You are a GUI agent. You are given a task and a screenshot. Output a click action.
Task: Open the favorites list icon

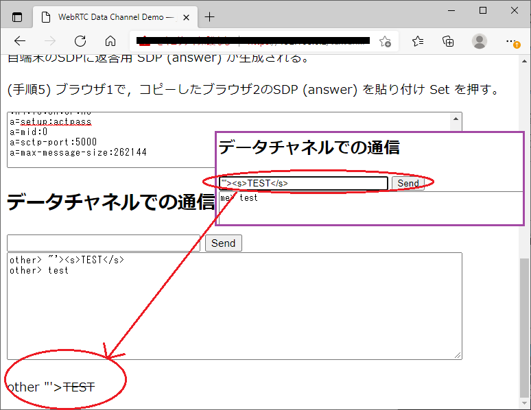418,41
